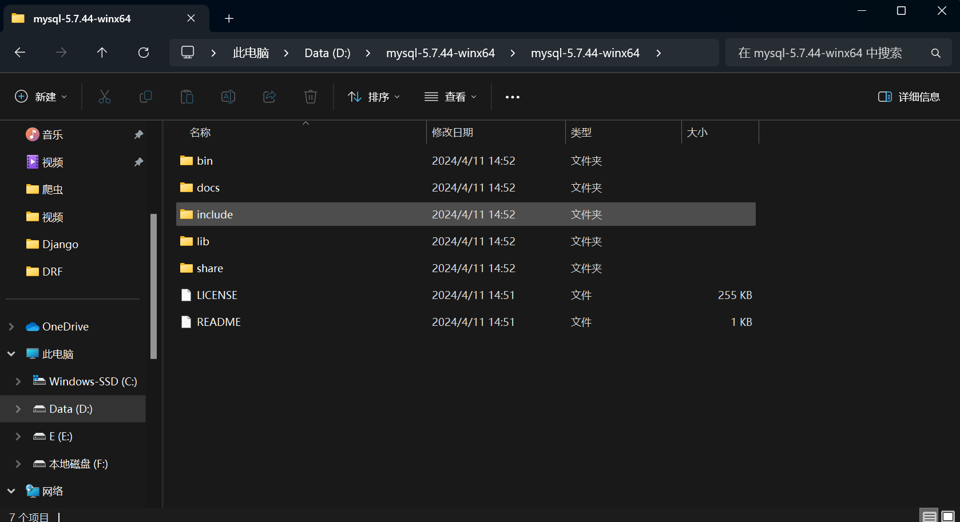Viewport: 960px width, 522px height.
Task: Collapse the 此电脑 tree node
Action: [x=11, y=354]
